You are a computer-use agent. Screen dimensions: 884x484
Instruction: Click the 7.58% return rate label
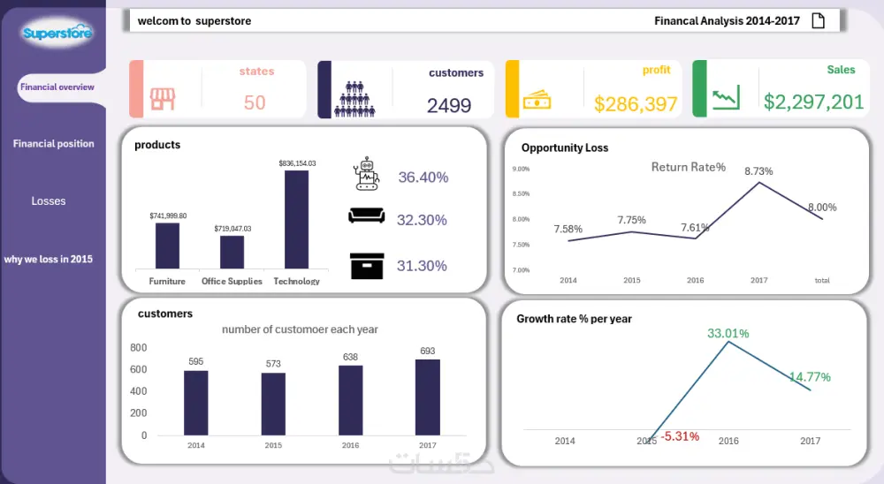(x=568, y=230)
